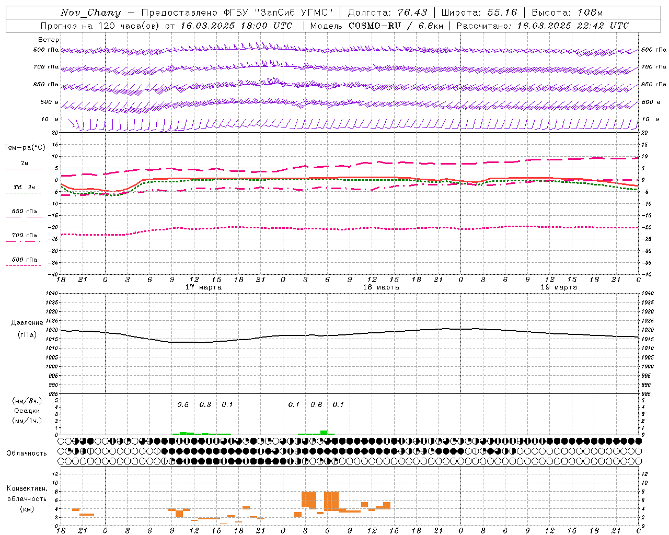The height and width of the screenshot is (535, 669).
Task: Click the 0.5 precipitation amount
Action: 183,405
